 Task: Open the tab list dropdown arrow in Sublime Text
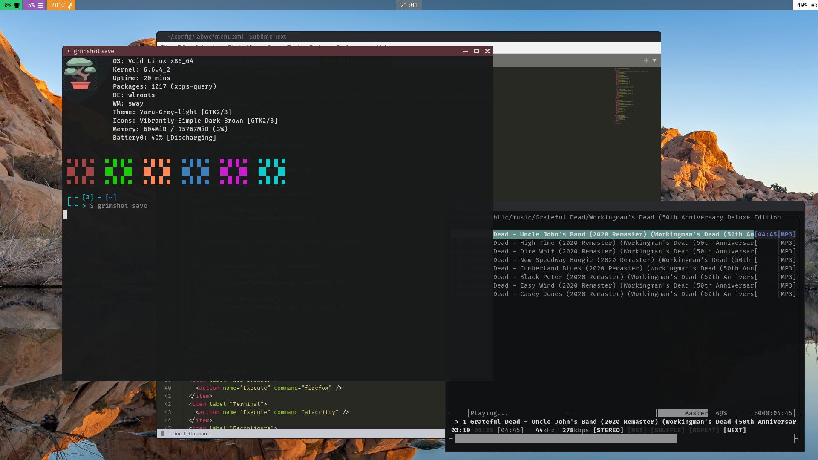pos(654,60)
